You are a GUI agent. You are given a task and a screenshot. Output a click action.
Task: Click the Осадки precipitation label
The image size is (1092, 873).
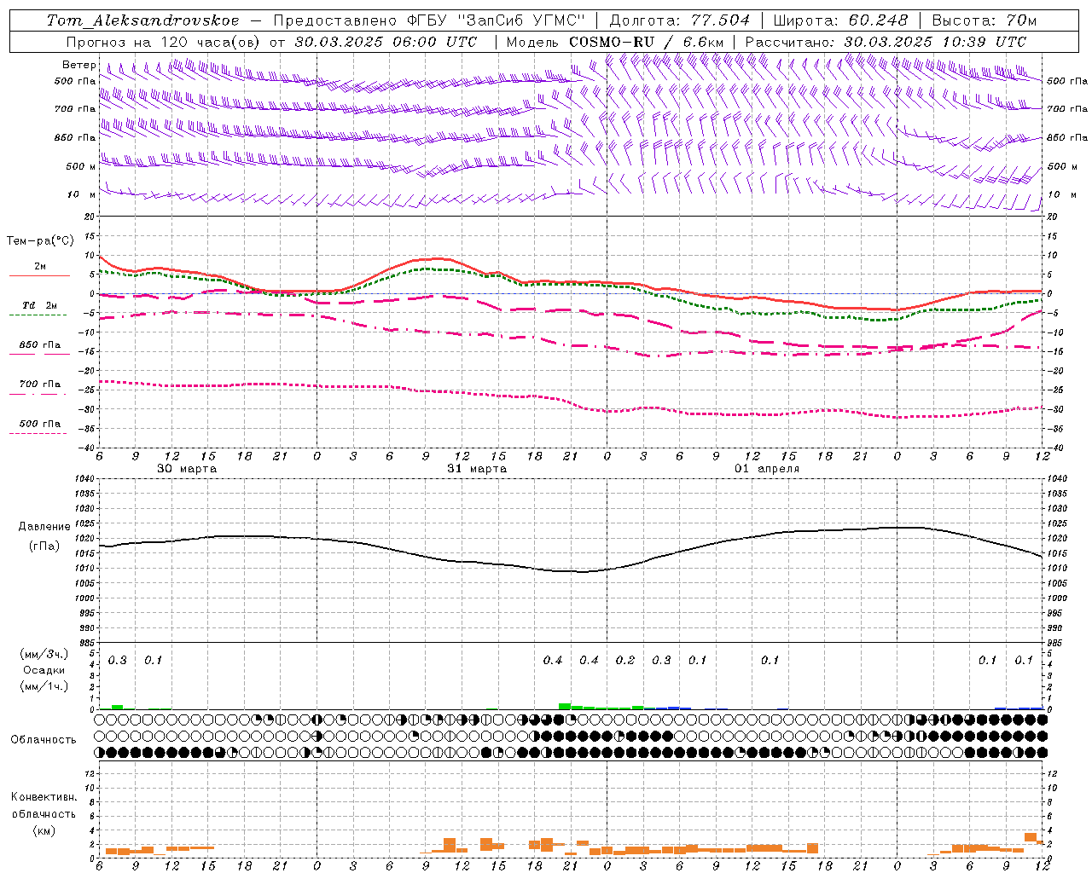(x=44, y=670)
